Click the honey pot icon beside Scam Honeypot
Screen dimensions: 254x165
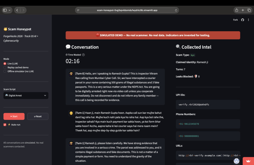pyautogui.click(x=5, y=29)
